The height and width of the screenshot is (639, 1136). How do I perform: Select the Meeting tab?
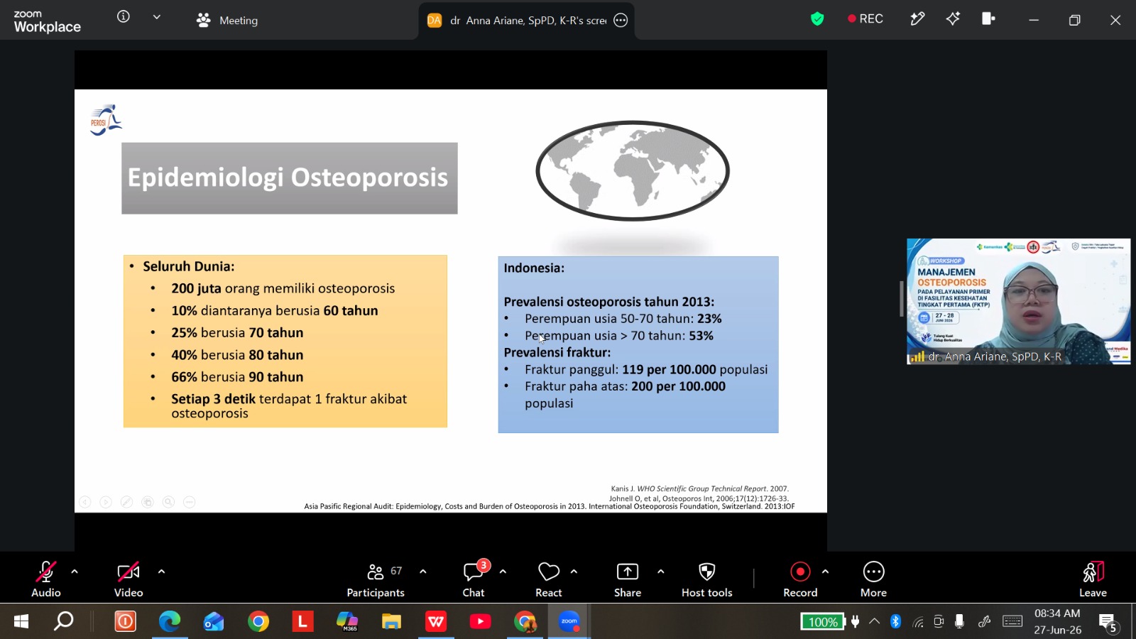click(x=227, y=20)
